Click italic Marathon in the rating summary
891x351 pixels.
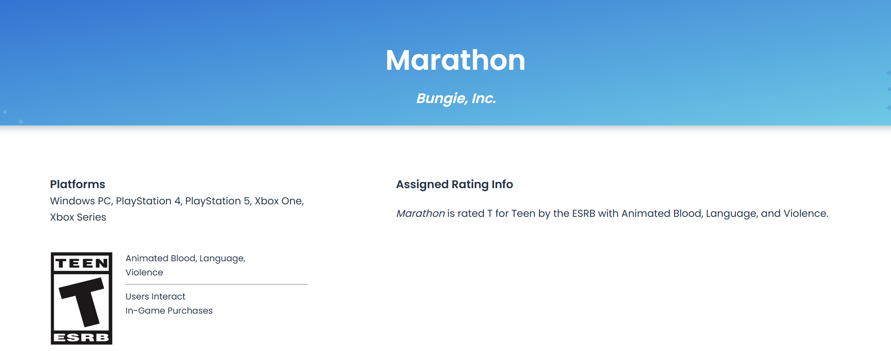coord(420,214)
